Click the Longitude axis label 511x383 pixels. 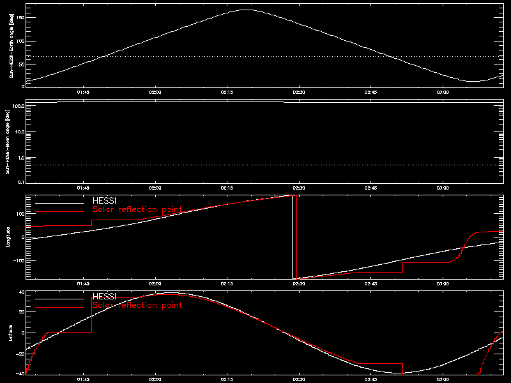[8, 237]
